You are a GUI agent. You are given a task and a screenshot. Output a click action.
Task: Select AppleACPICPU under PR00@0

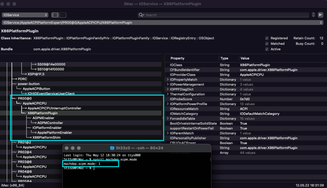coord(35,103)
